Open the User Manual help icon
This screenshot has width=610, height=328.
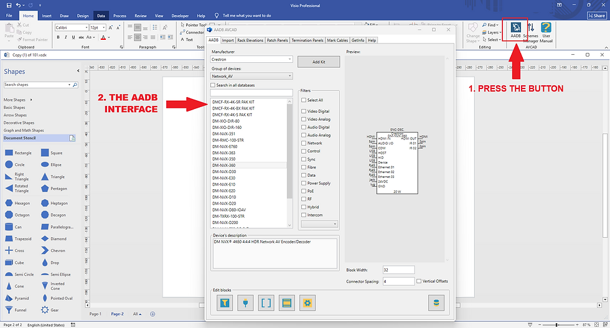tap(547, 32)
